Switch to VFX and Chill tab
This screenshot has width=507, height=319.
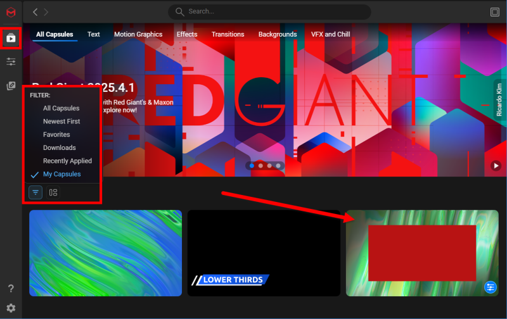pos(330,34)
